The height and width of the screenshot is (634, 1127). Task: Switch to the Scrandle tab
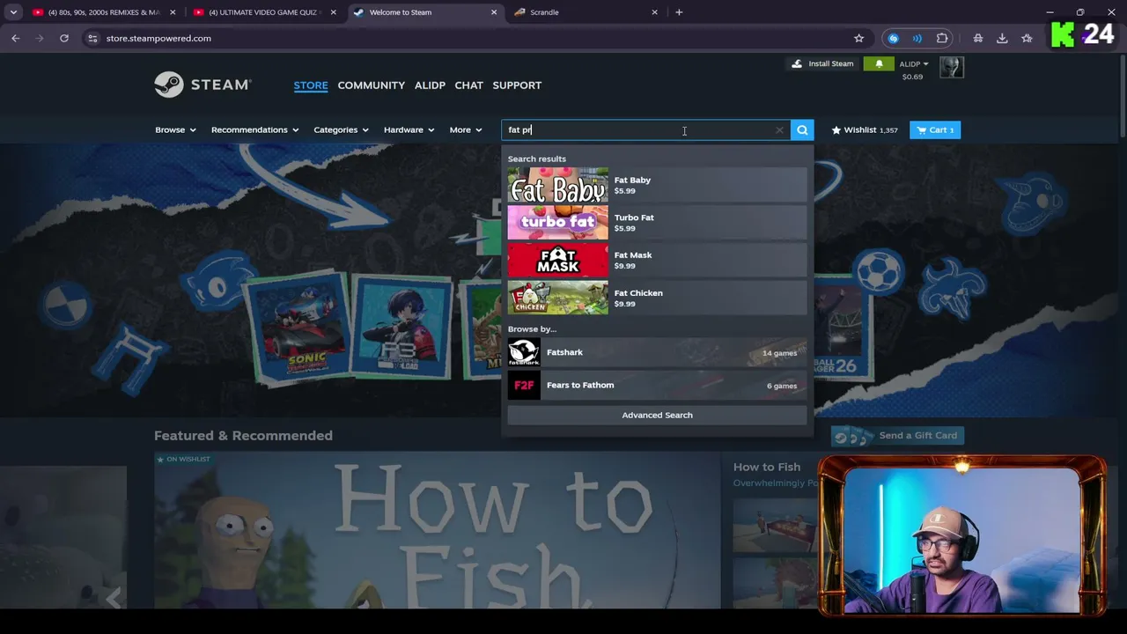click(586, 12)
